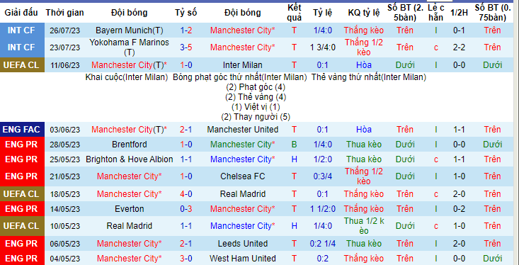Open the 4-0 score against Real Madrid

click(x=186, y=193)
